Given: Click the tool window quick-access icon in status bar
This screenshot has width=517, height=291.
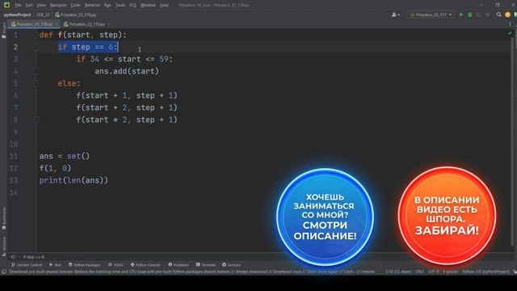Looking at the screenshot, I should (x=3, y=272).
